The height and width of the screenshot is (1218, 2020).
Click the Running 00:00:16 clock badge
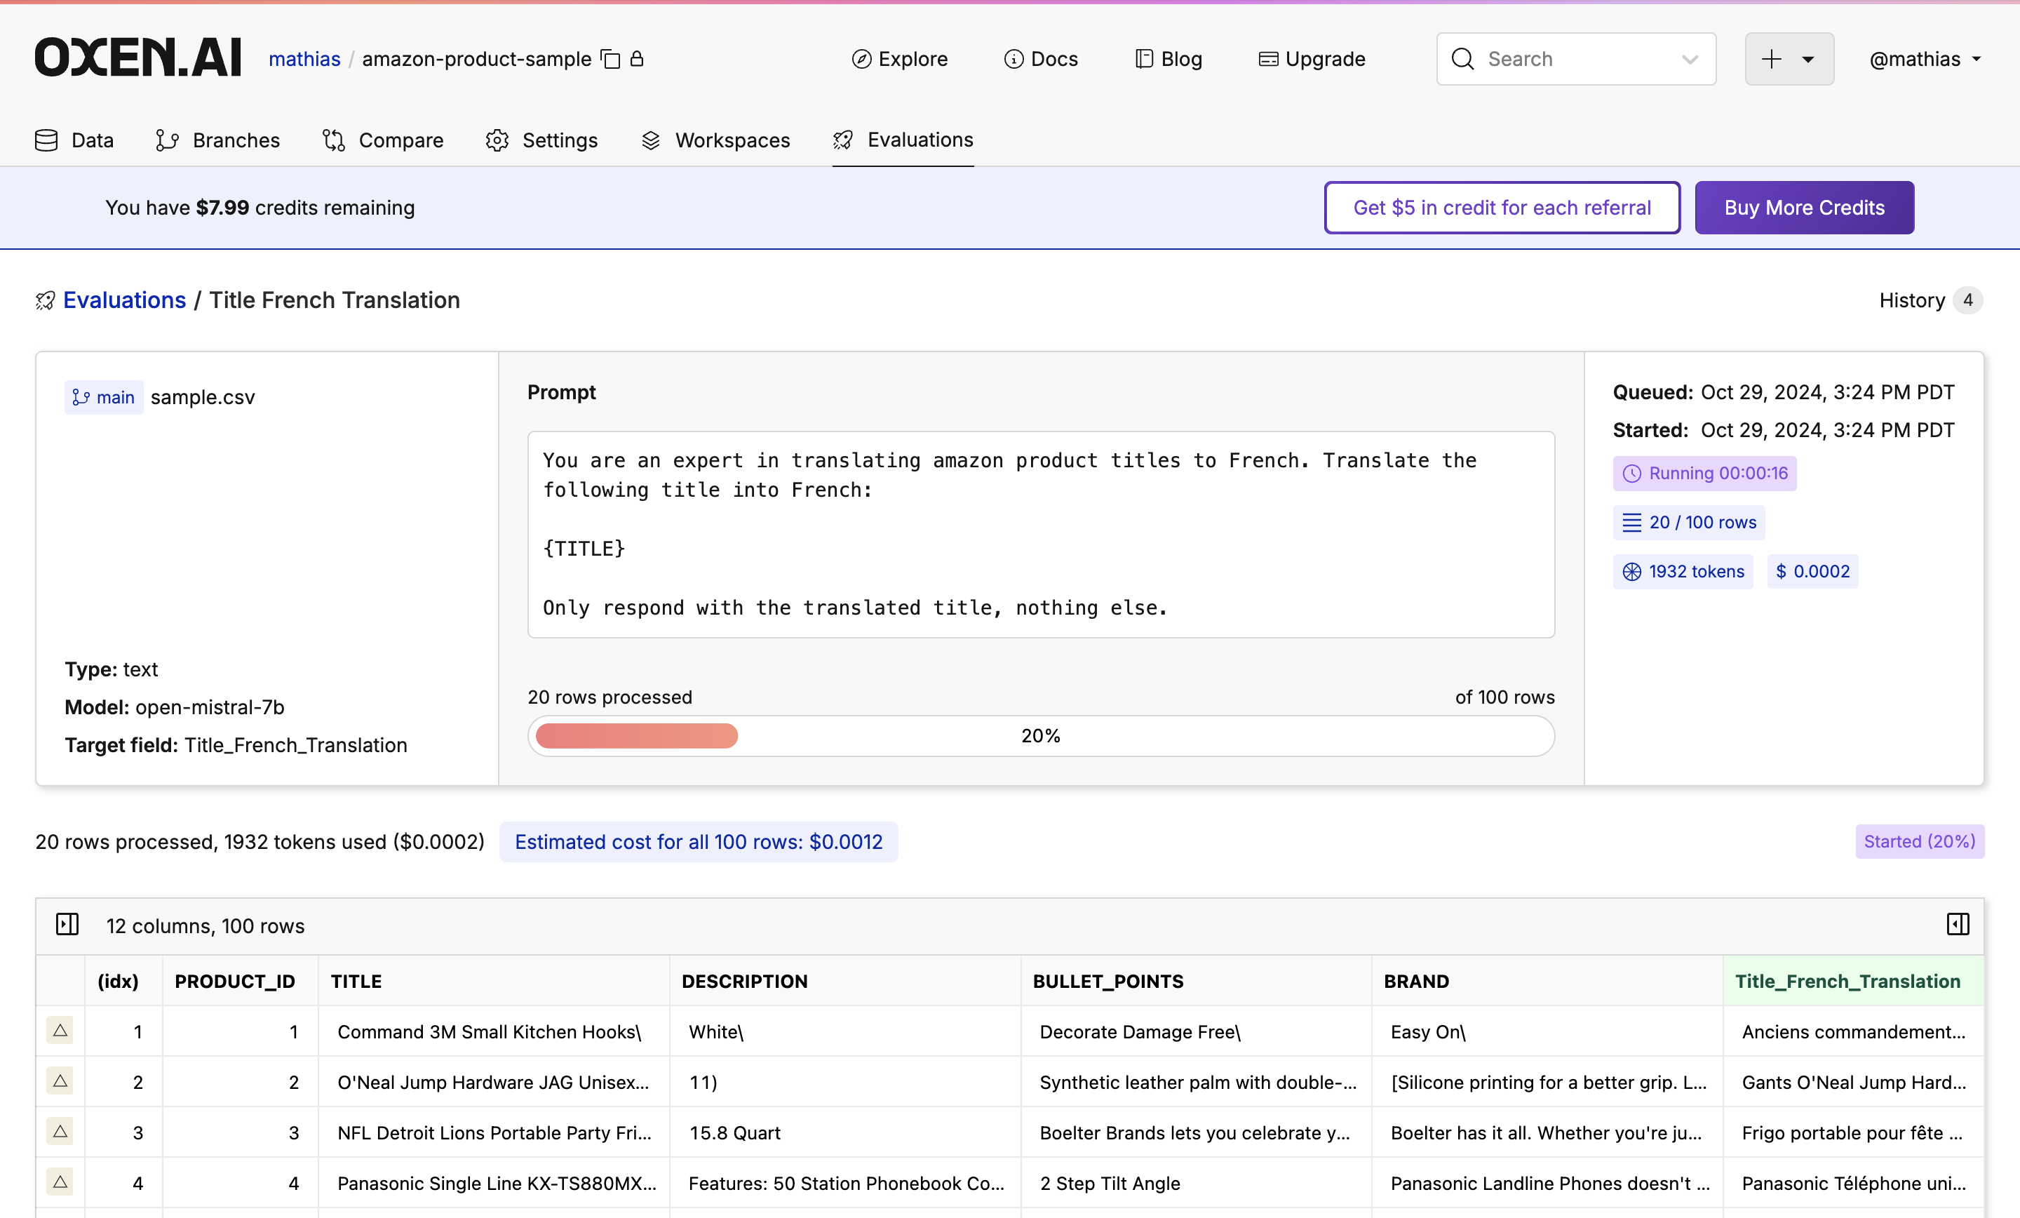[x=1704, y=474]
